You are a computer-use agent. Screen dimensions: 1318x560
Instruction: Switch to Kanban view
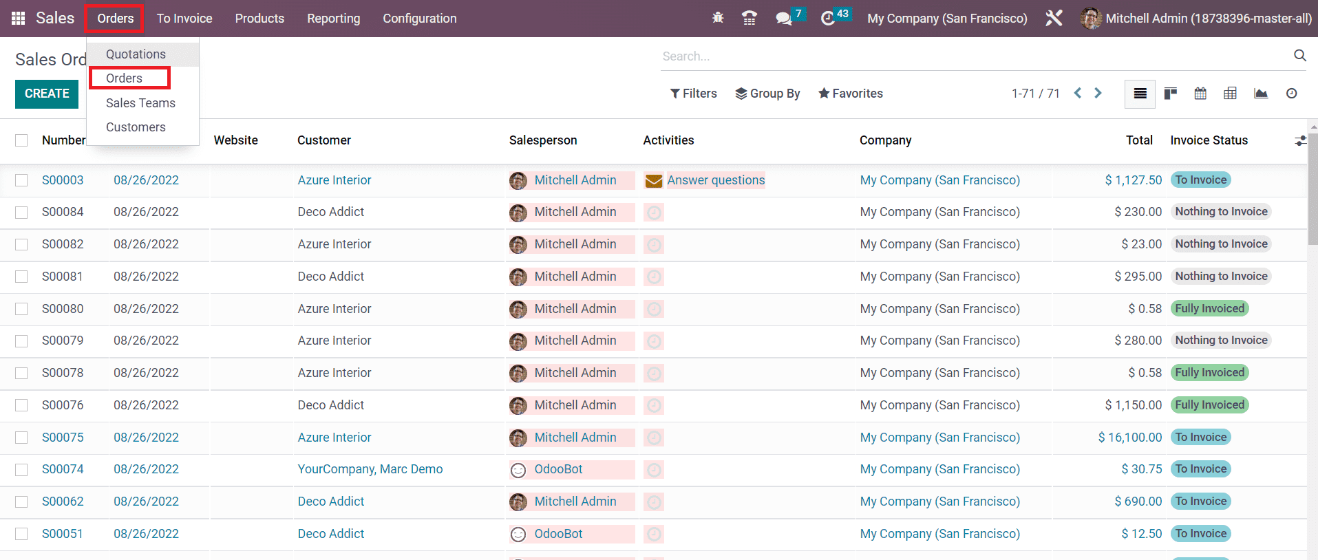(1170, 94)
